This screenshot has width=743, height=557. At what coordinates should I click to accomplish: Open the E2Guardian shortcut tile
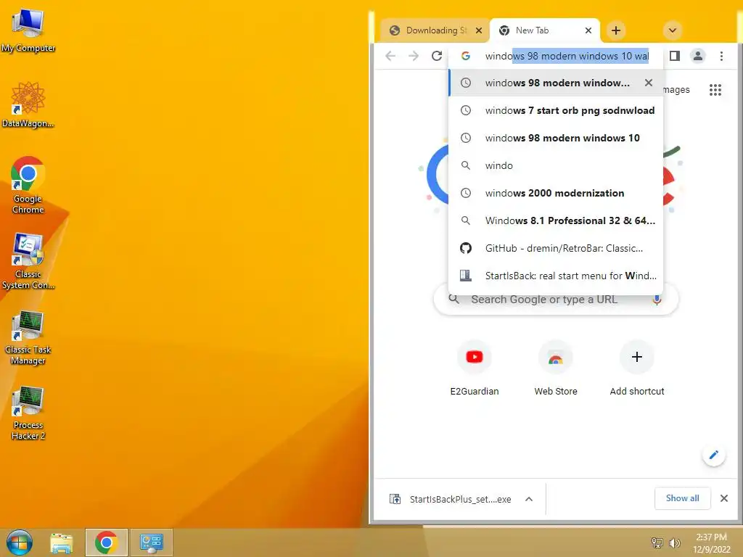(475, 368)
